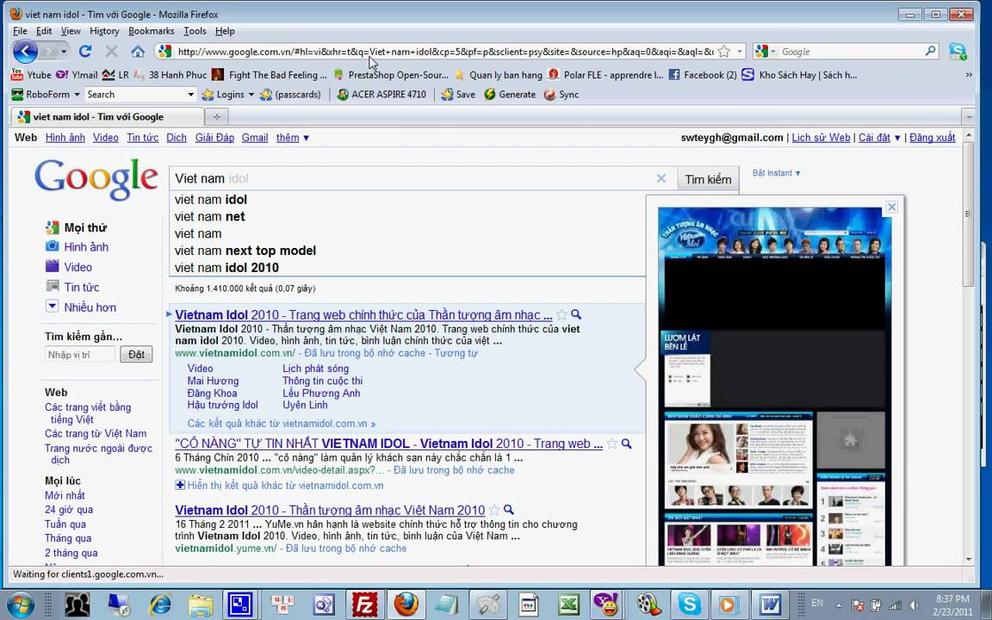Clear the Google query with X icon
Viewport: 992px width, 620px height.
click(661, 178)
